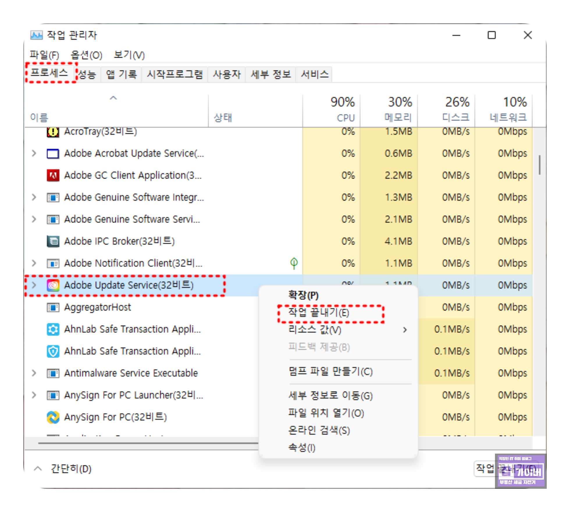Expand the Antimalware Service Executable entry
Viewport: 570px width, 512px height.
coord(34,373)
